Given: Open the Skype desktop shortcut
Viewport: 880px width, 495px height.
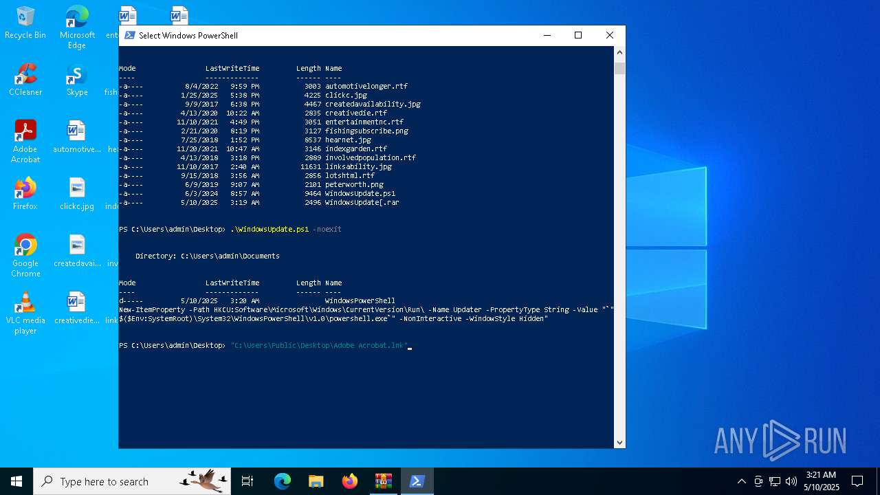Looking at the screenshot, I should pos(77,80).
